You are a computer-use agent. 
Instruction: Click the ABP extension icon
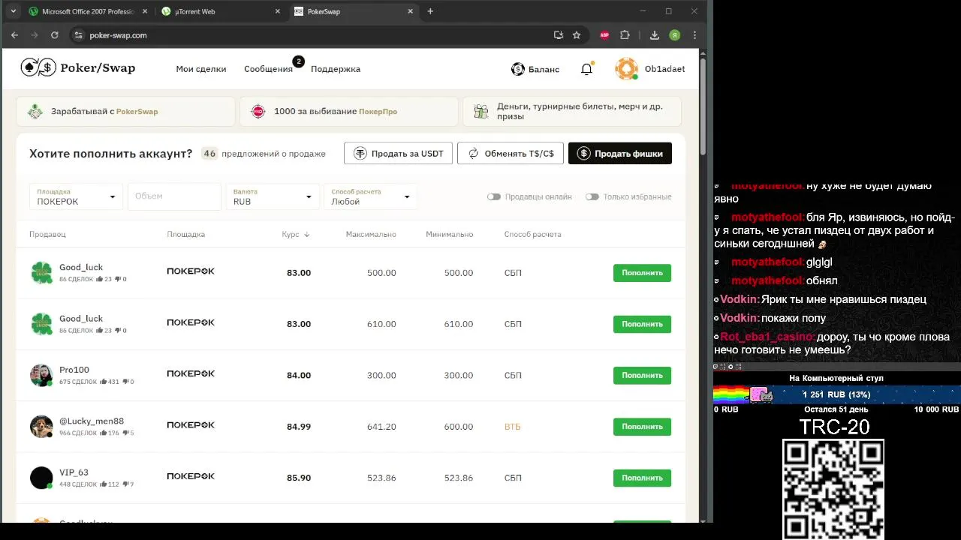point(604,34)
